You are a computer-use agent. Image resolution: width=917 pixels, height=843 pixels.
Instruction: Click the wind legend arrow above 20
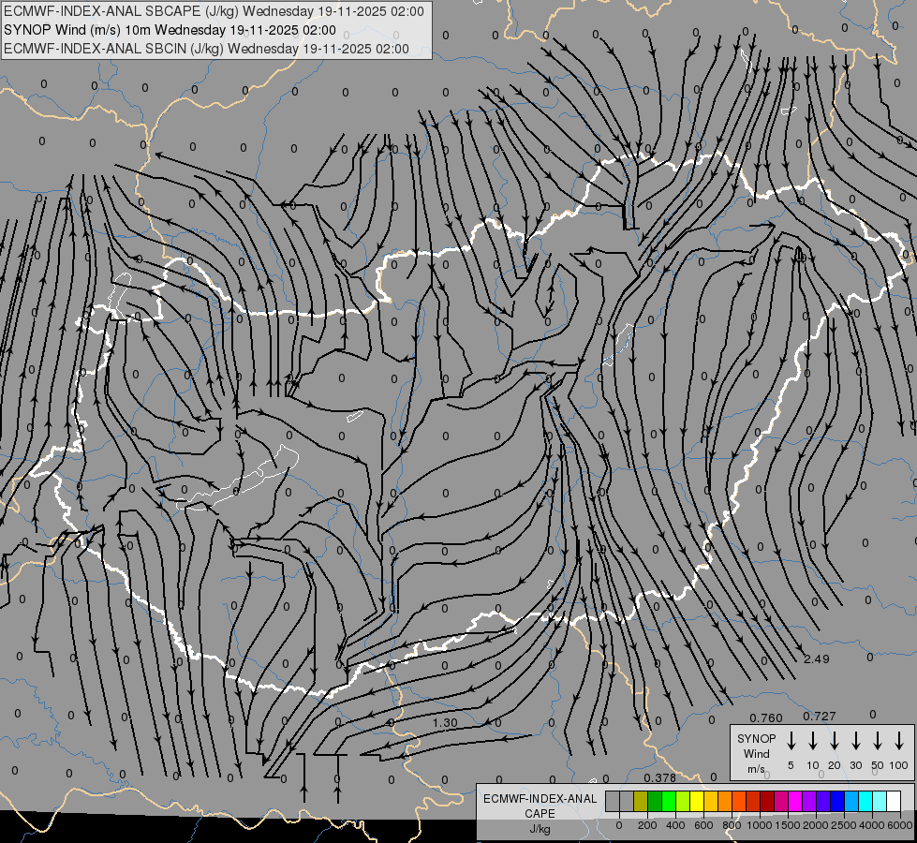[x=834, y=740]
